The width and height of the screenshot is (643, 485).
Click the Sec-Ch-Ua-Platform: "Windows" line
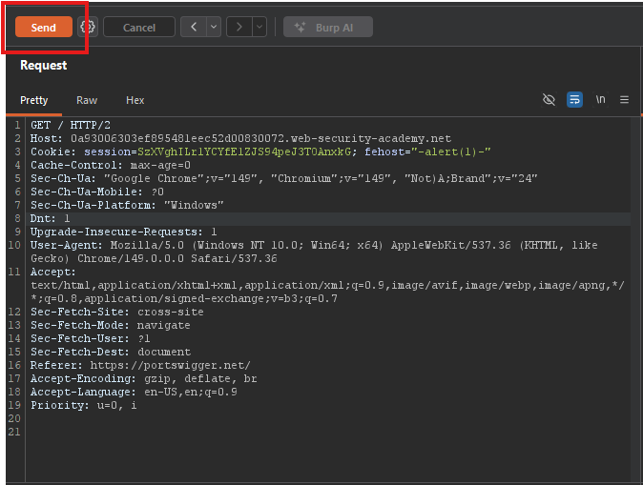pos(127,205)
